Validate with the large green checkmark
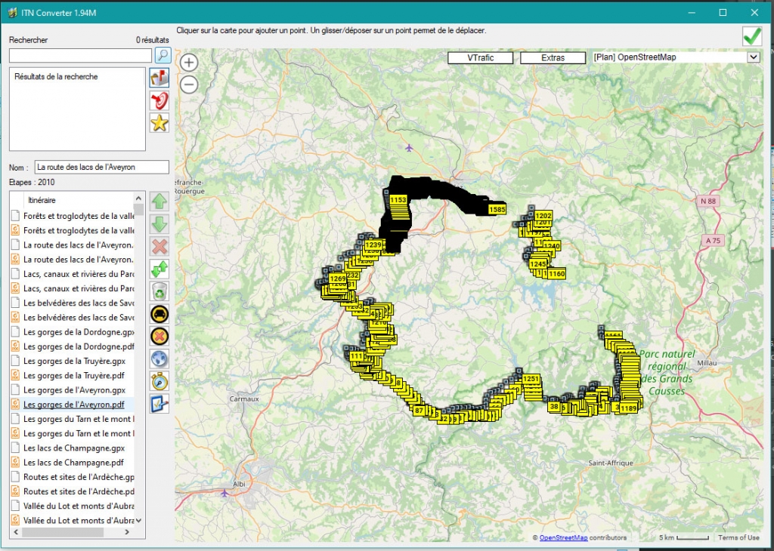774x551 pixels. 752,36
